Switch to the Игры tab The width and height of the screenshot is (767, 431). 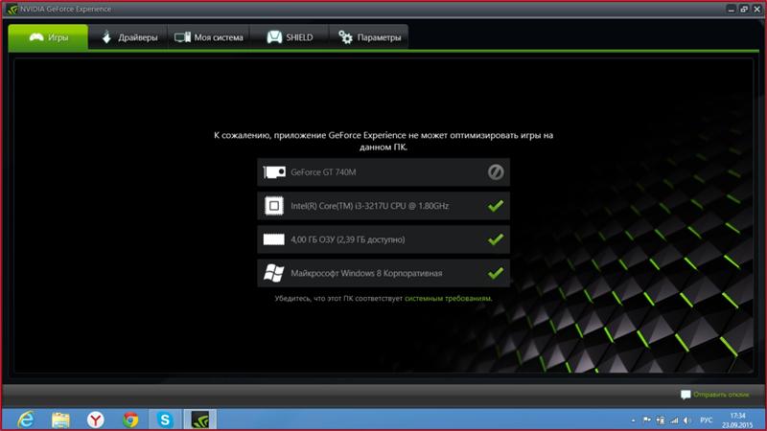click(x=48, y=37)
